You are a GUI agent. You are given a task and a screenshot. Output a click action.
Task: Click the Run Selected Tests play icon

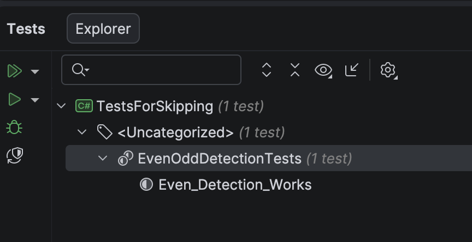pyautogui.click(x=14, y=99)
